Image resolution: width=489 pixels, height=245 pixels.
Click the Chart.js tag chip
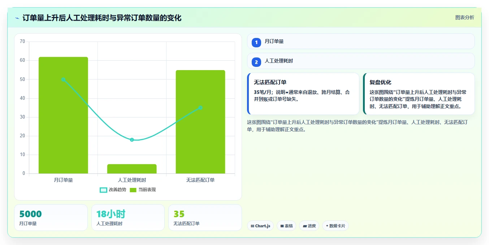[x=260, y=226]
